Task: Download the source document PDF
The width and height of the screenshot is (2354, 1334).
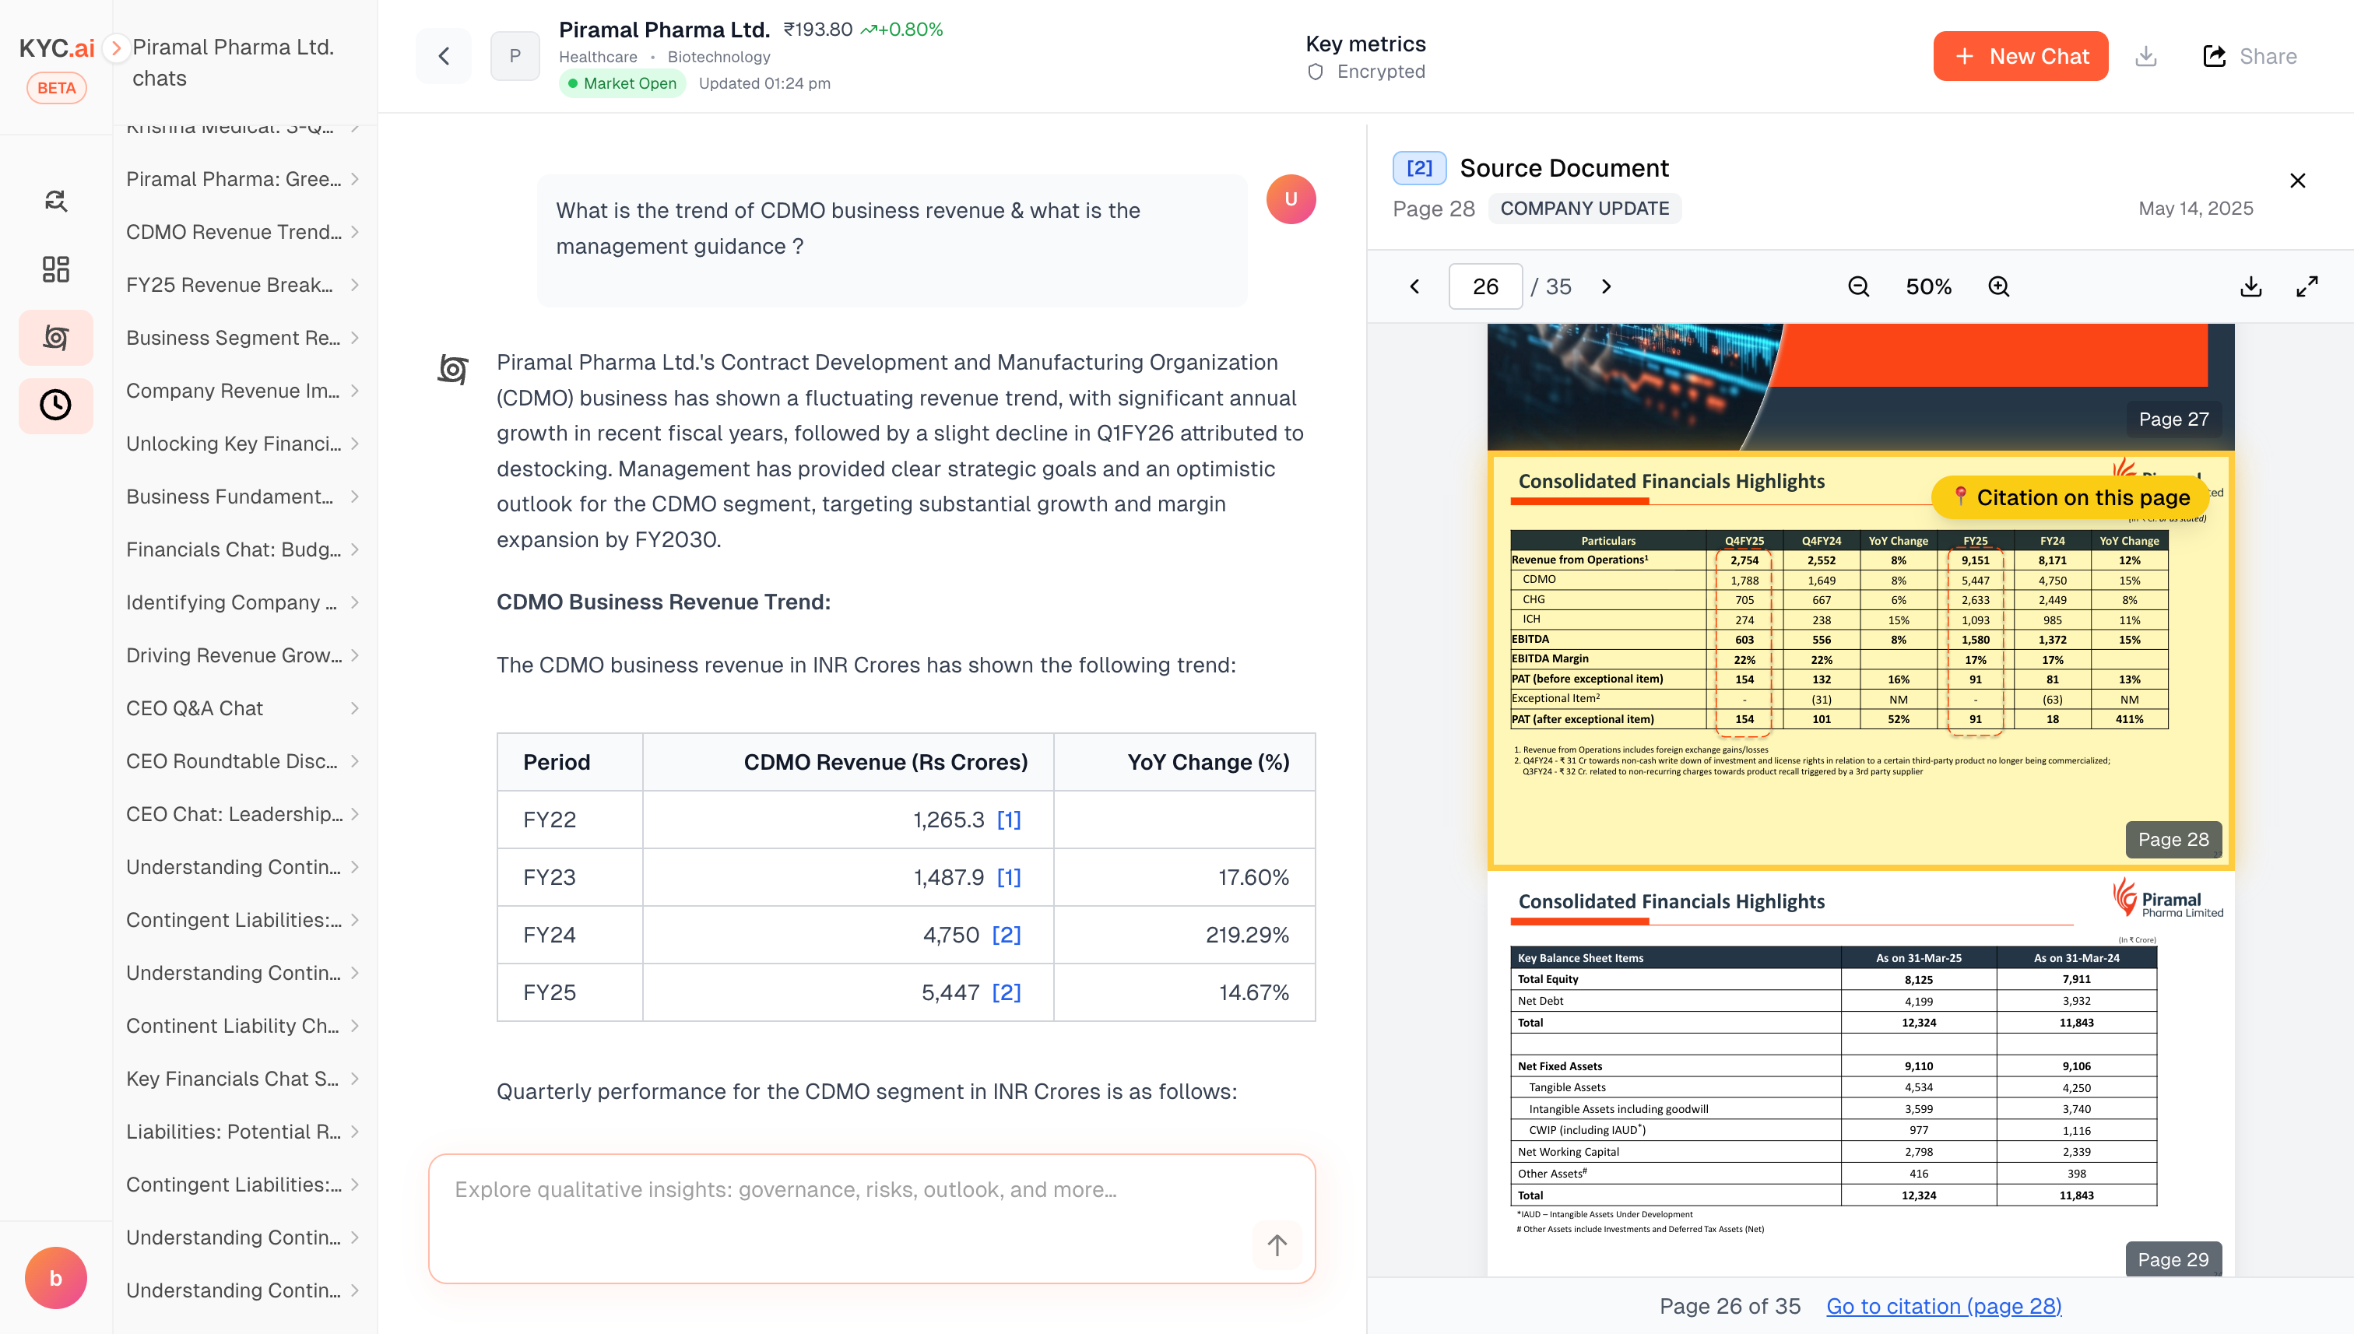Action: (2251, 286)
